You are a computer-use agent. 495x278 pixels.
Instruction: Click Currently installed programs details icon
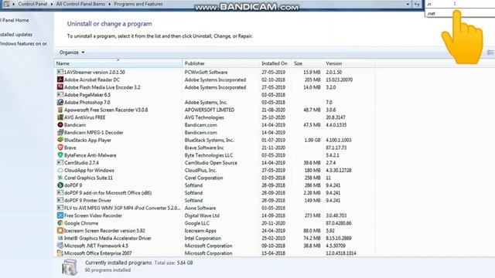70,267
